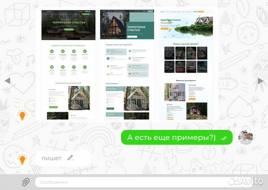The image size is (268, 190).
Task: Open the right lake house website design
Action: tap(186, 65)
